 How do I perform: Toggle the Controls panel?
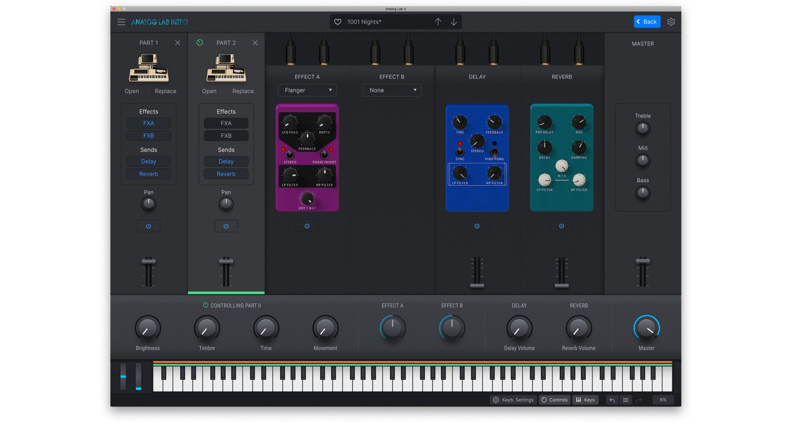(x=554, y=400)
